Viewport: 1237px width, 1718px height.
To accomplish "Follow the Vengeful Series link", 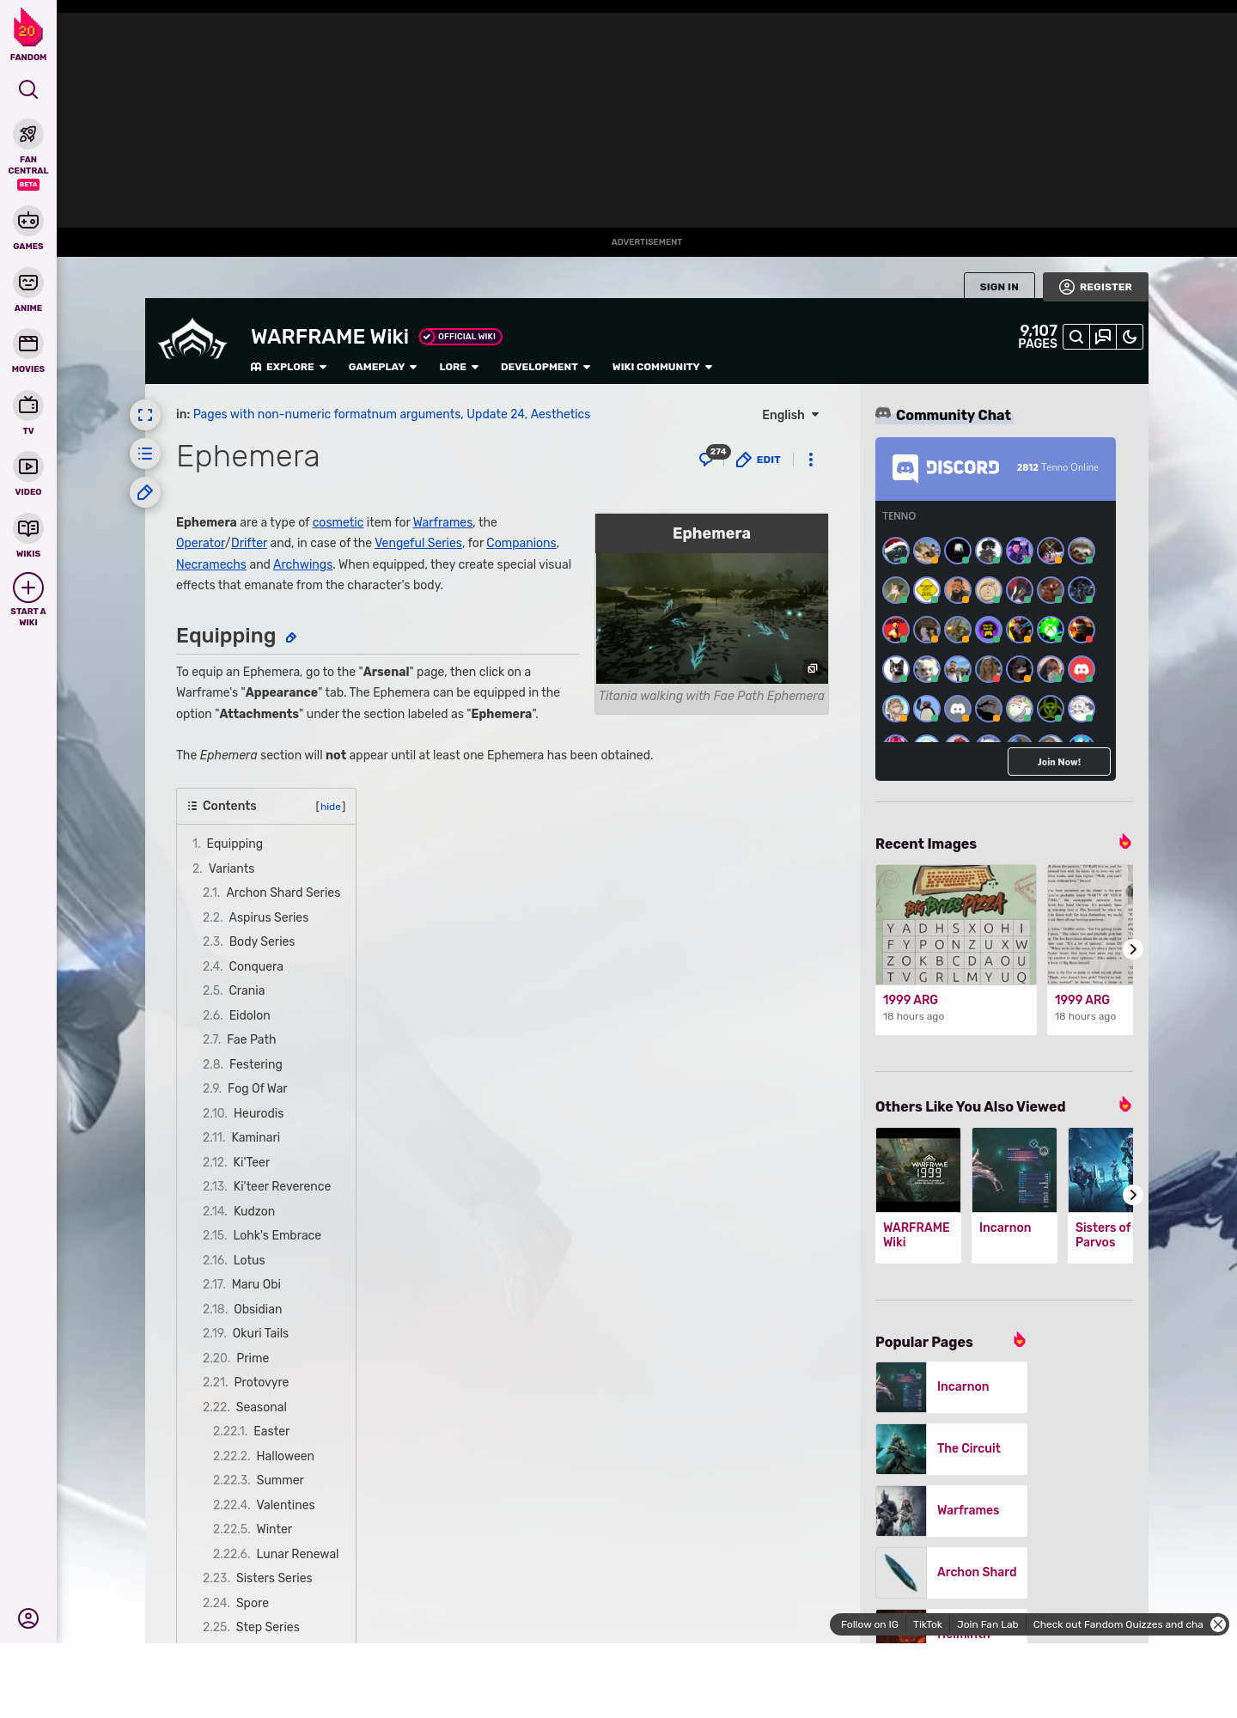I will tap(418, 543).
